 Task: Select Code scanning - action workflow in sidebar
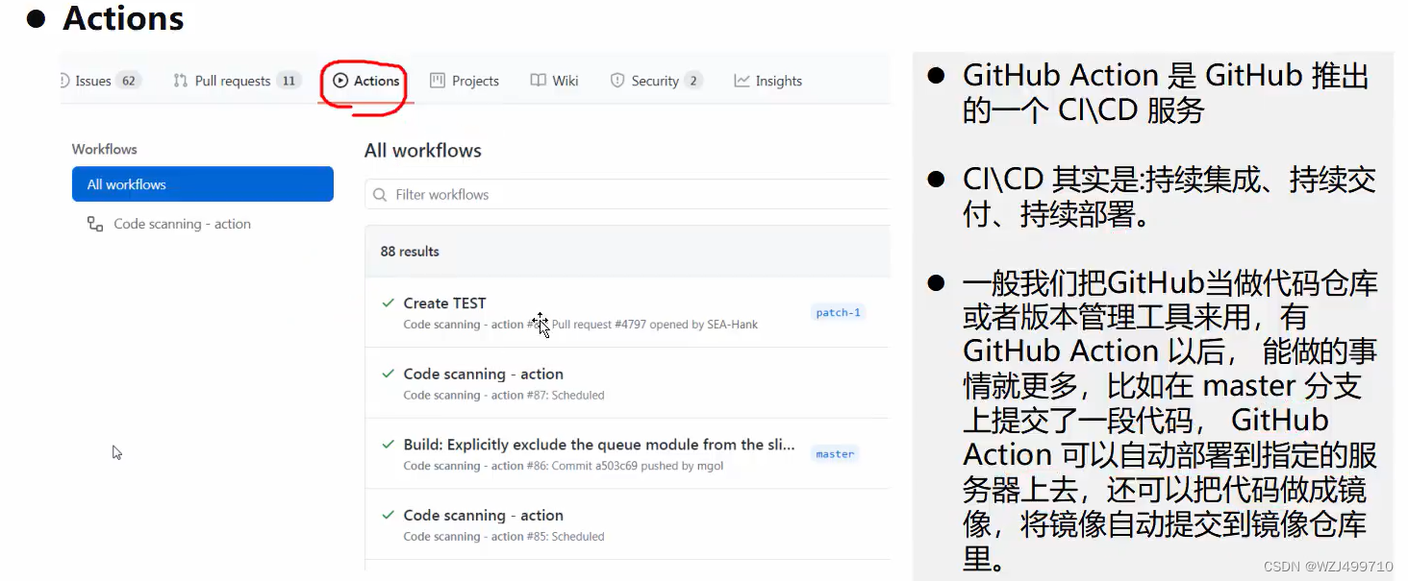(182, 224)
